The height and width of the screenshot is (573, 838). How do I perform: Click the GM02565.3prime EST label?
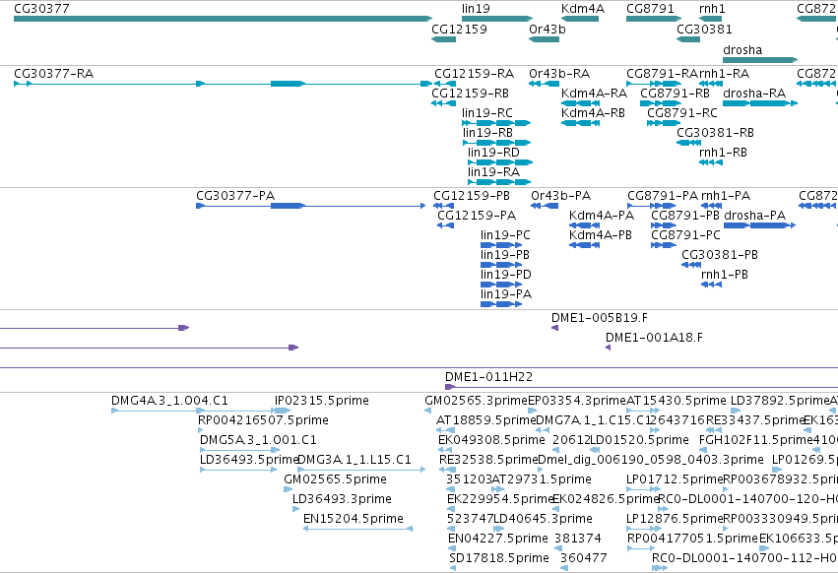pyautogui.click(x=477, y=401)
